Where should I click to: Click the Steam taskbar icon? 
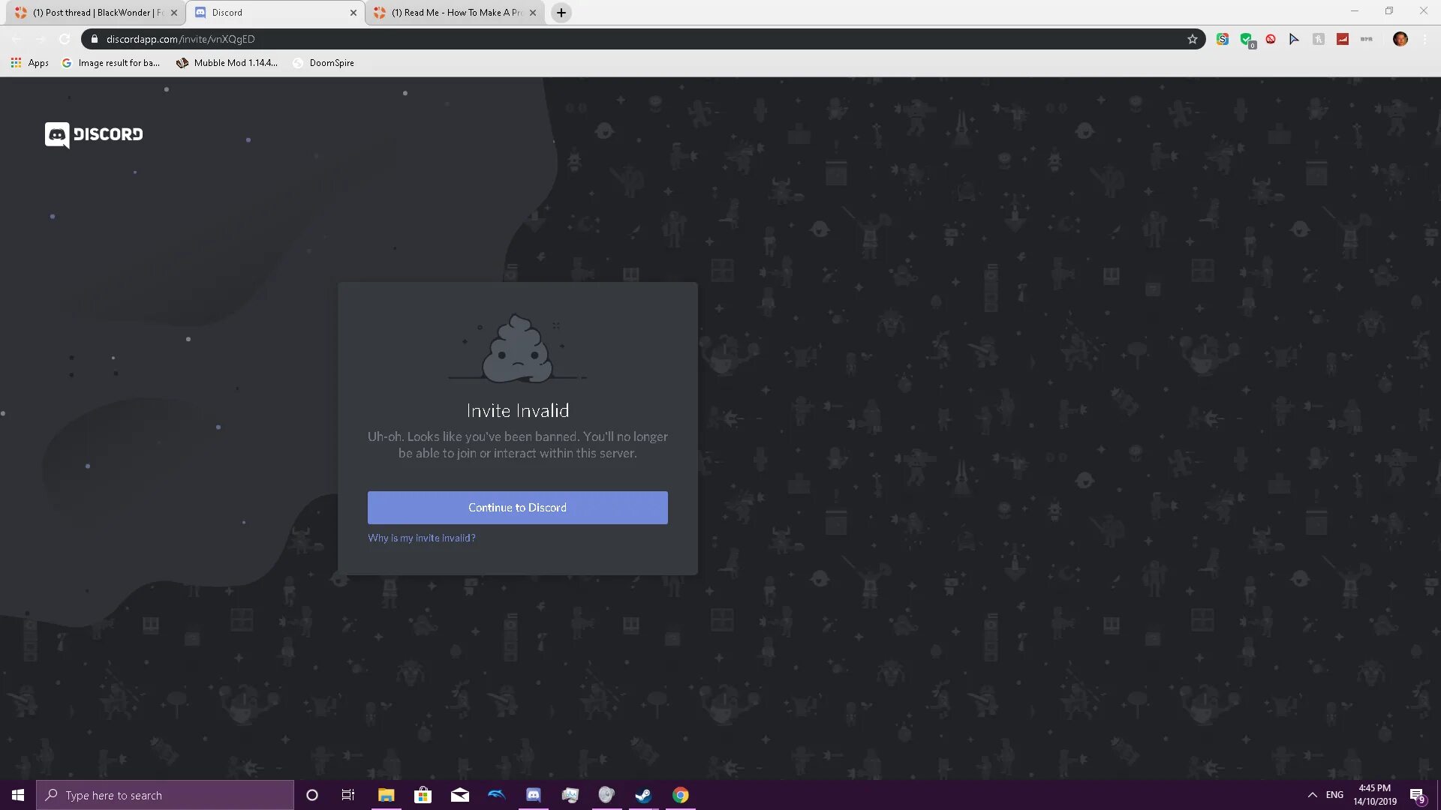click(x=642, y=794)
